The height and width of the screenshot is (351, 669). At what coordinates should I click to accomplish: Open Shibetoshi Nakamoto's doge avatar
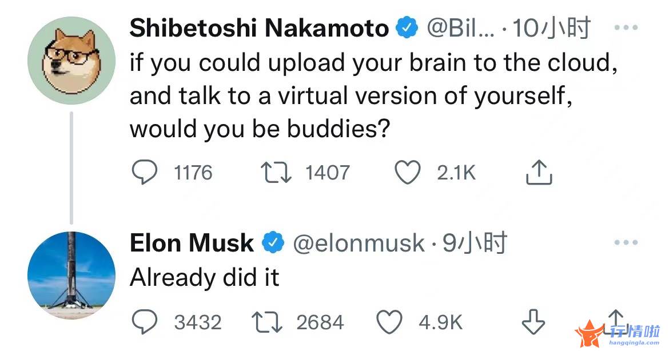click(x=71, y=61)
